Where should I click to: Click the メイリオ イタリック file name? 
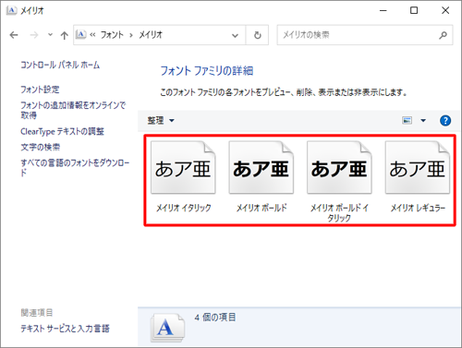pos(184,209)
